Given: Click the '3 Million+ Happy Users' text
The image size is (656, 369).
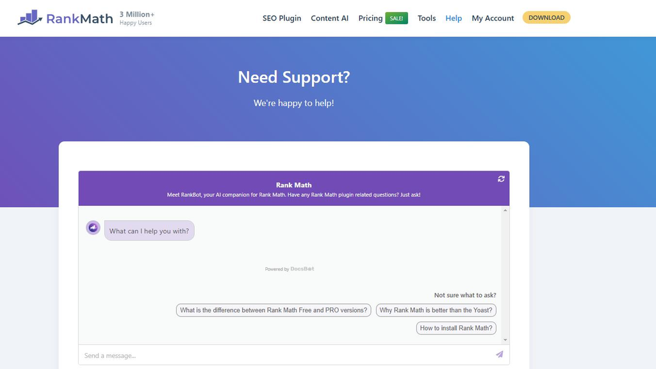Looking at the screenshot, I should tap(137, 18).
